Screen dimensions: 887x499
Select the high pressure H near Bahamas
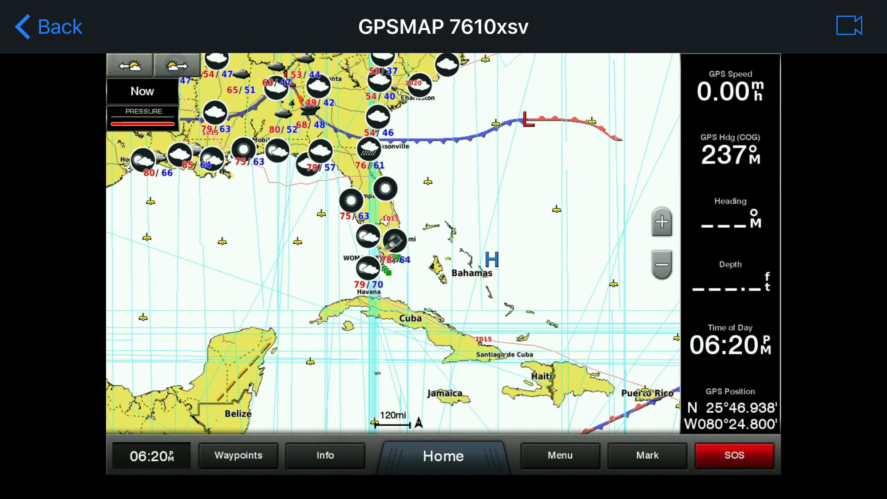[492, 259]
